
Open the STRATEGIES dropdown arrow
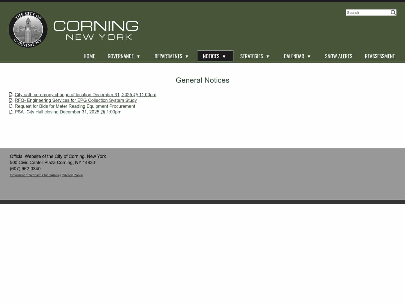click(267, 56)
